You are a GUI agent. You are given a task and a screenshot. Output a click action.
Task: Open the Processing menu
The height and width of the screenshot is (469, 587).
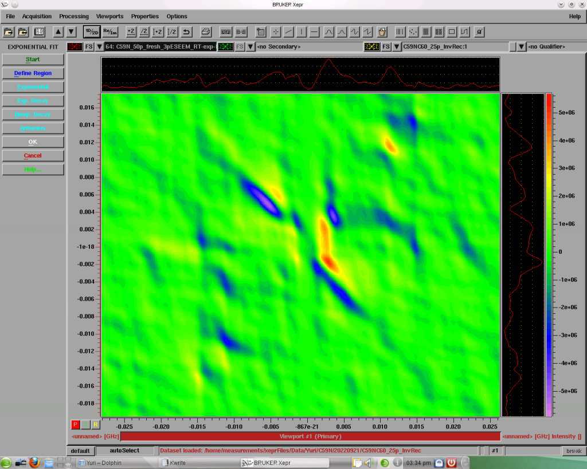74,17
